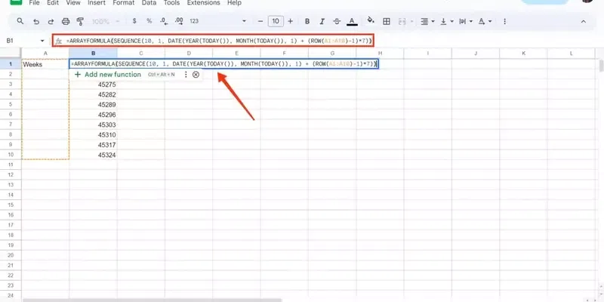Screen dimensions: 604x302
Task: Open the Extensions menu
Action: [x=204, y=3]
